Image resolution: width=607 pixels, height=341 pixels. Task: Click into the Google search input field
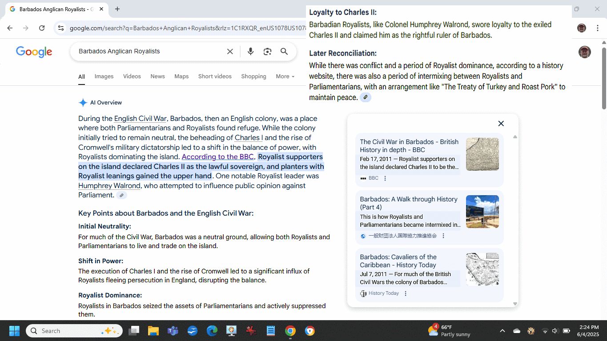tap(149, 52)
